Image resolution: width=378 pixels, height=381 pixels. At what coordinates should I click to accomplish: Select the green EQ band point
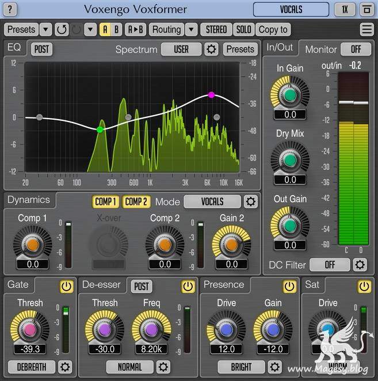(100, 129)
